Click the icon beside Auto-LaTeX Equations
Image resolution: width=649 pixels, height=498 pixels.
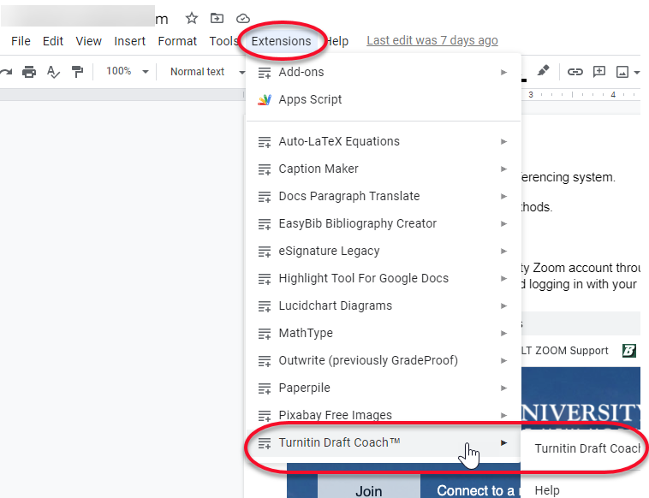click(265, 142)
